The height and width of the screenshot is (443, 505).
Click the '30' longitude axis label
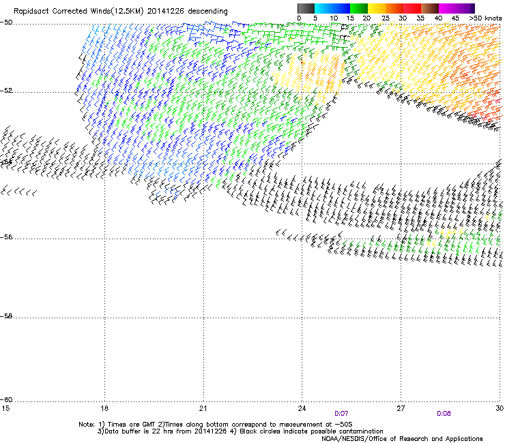coord(500,408)
